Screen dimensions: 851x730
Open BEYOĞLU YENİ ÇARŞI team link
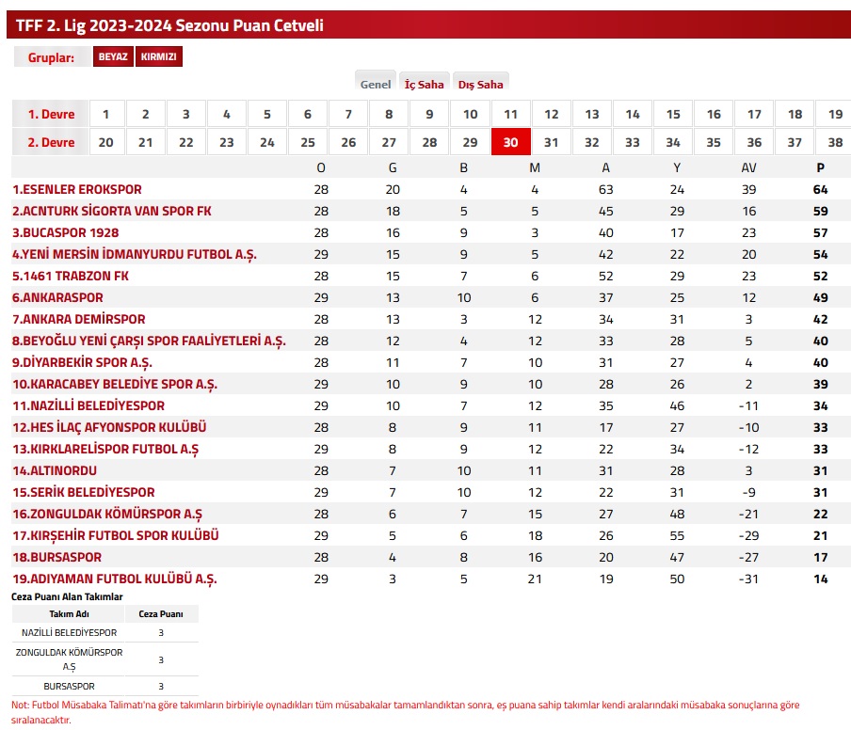click(x=150, y=341)
